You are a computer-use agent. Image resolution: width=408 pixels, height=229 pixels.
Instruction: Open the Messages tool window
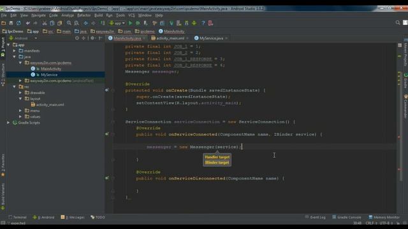73,218
